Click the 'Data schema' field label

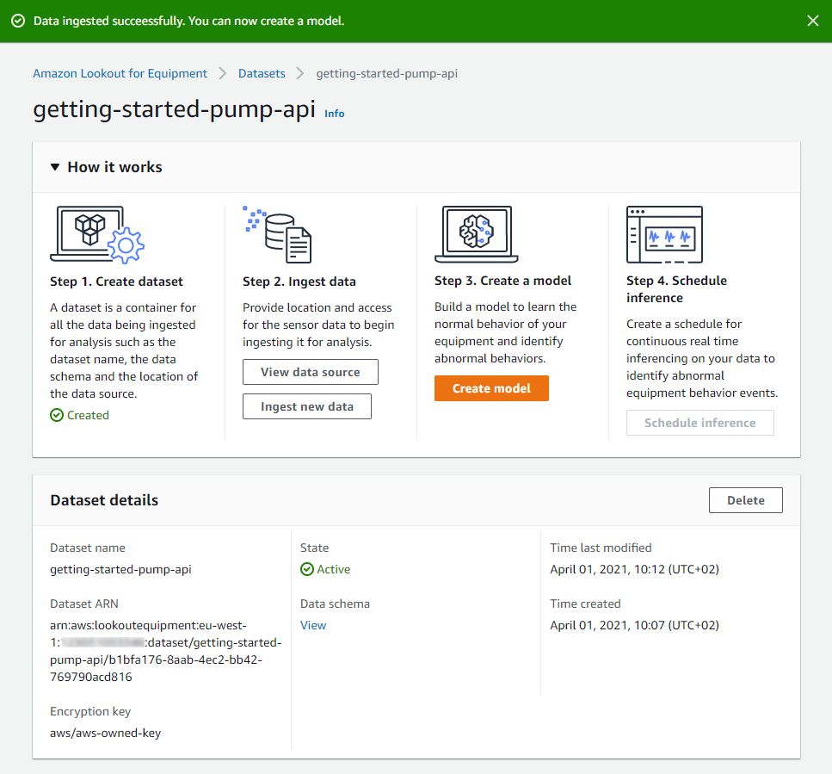click(335, 604)
